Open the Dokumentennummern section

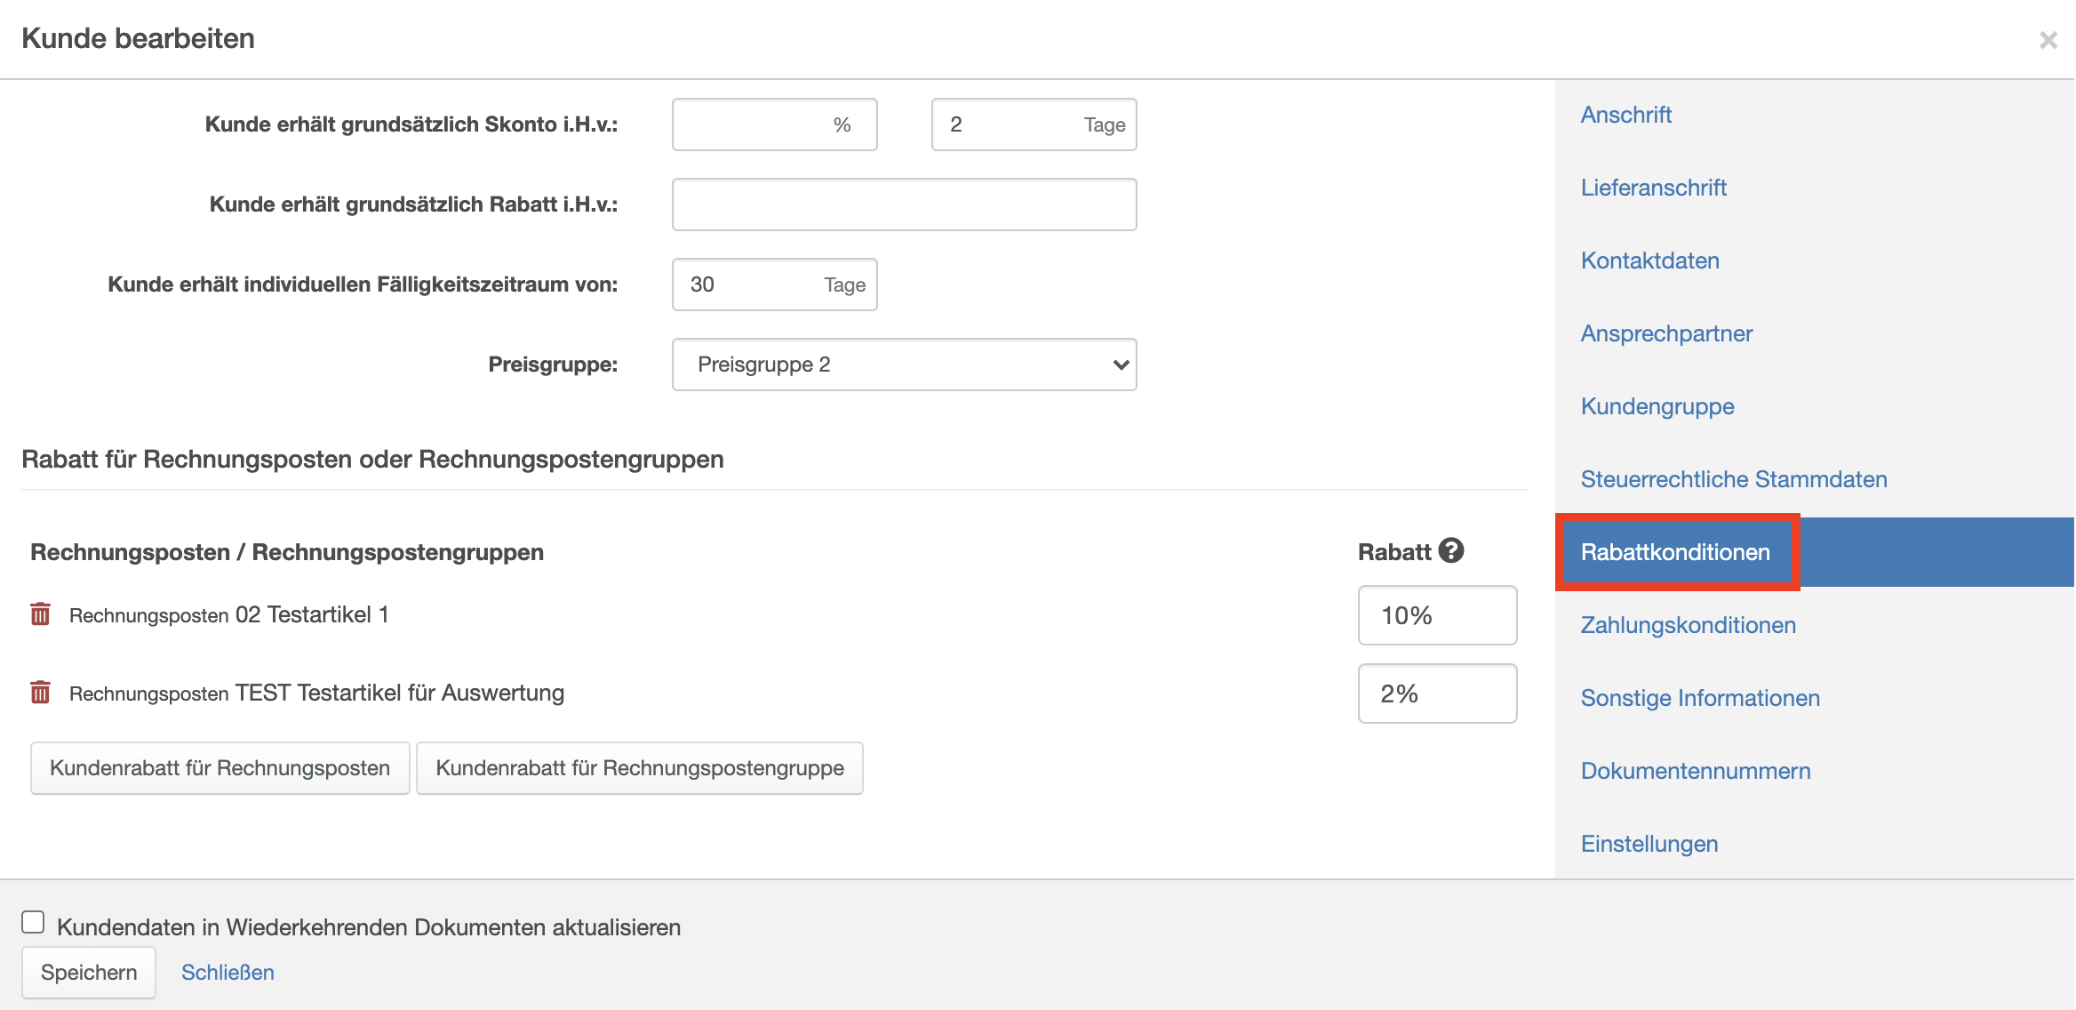click(1696, 771)
